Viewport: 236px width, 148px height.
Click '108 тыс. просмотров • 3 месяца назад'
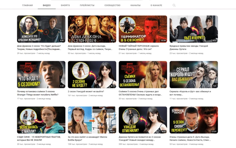pos(85,144)
